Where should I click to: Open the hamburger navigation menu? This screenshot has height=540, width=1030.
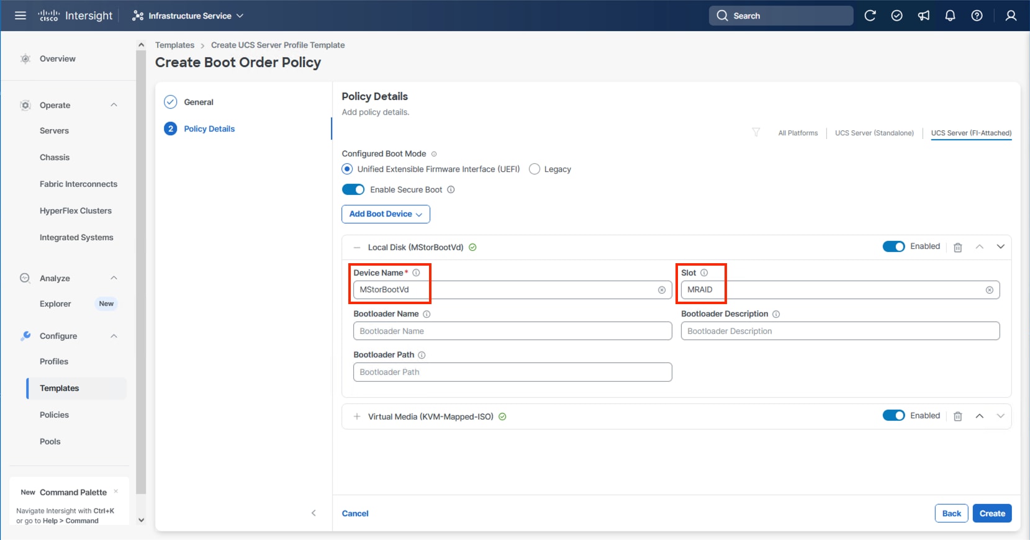pos(20,16)
